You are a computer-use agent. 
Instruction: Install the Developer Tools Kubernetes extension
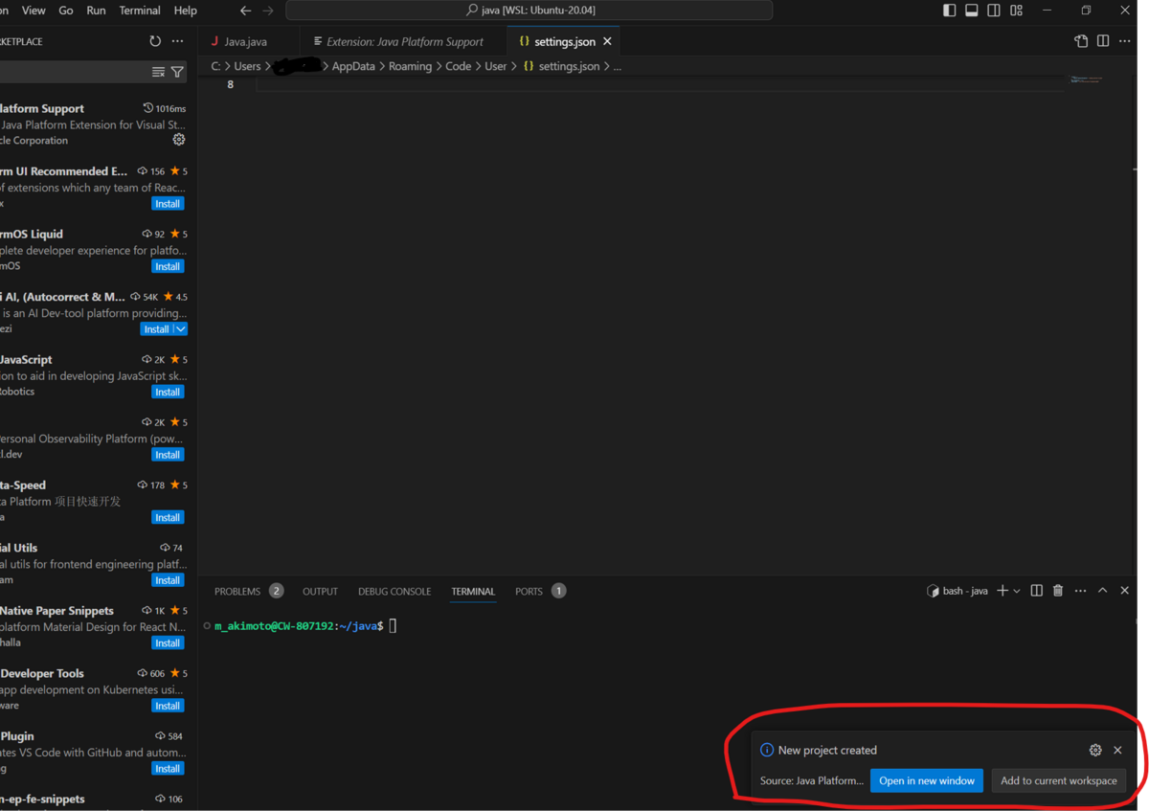(168, 706)
